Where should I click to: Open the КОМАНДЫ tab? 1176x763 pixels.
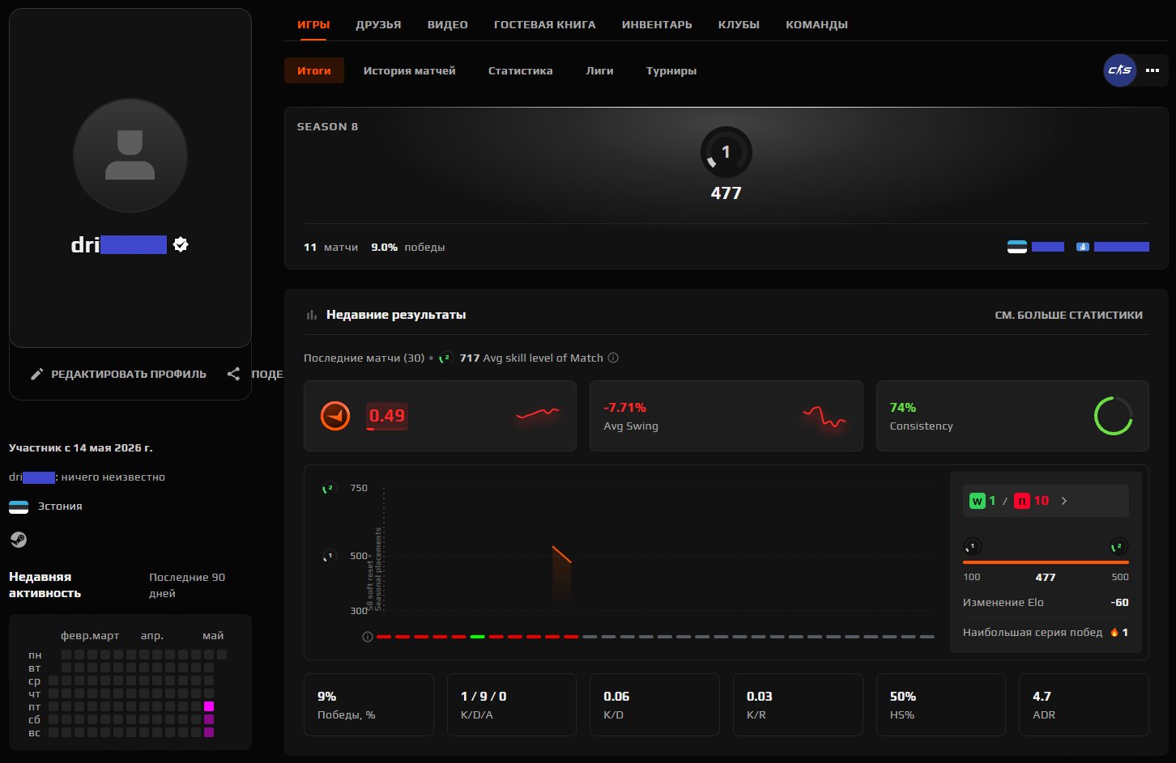pyautogui.click(x=816, y=24)
